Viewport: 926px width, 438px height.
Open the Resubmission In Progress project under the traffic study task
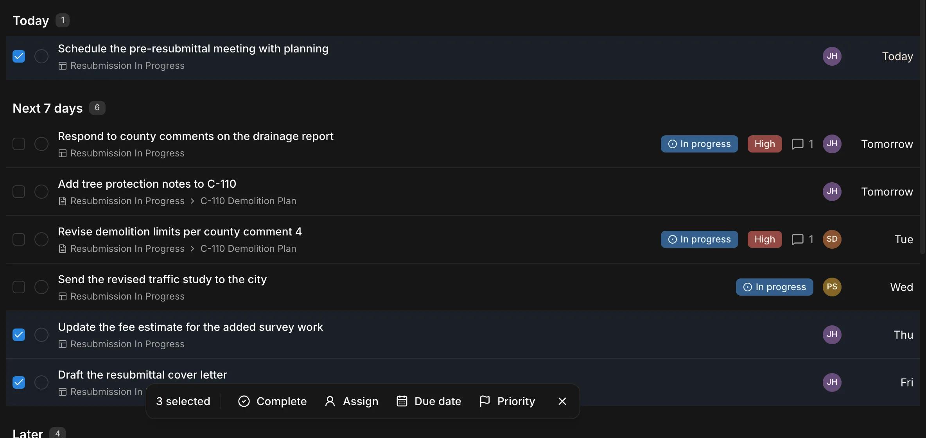click(127, 296)
